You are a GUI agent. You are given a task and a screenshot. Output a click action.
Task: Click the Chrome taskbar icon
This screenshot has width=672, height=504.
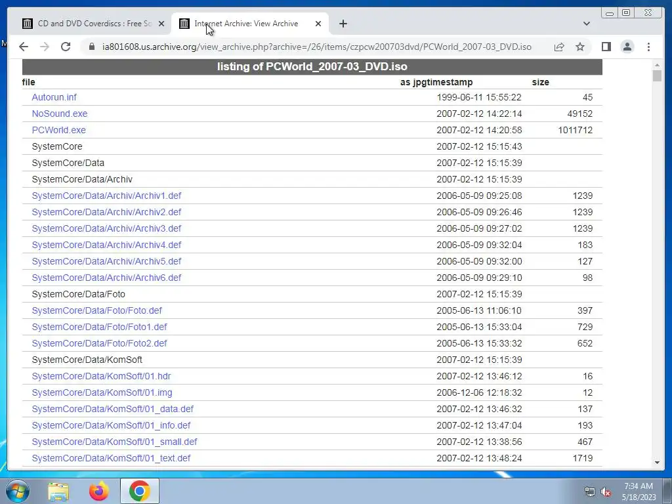coord(139,491)
